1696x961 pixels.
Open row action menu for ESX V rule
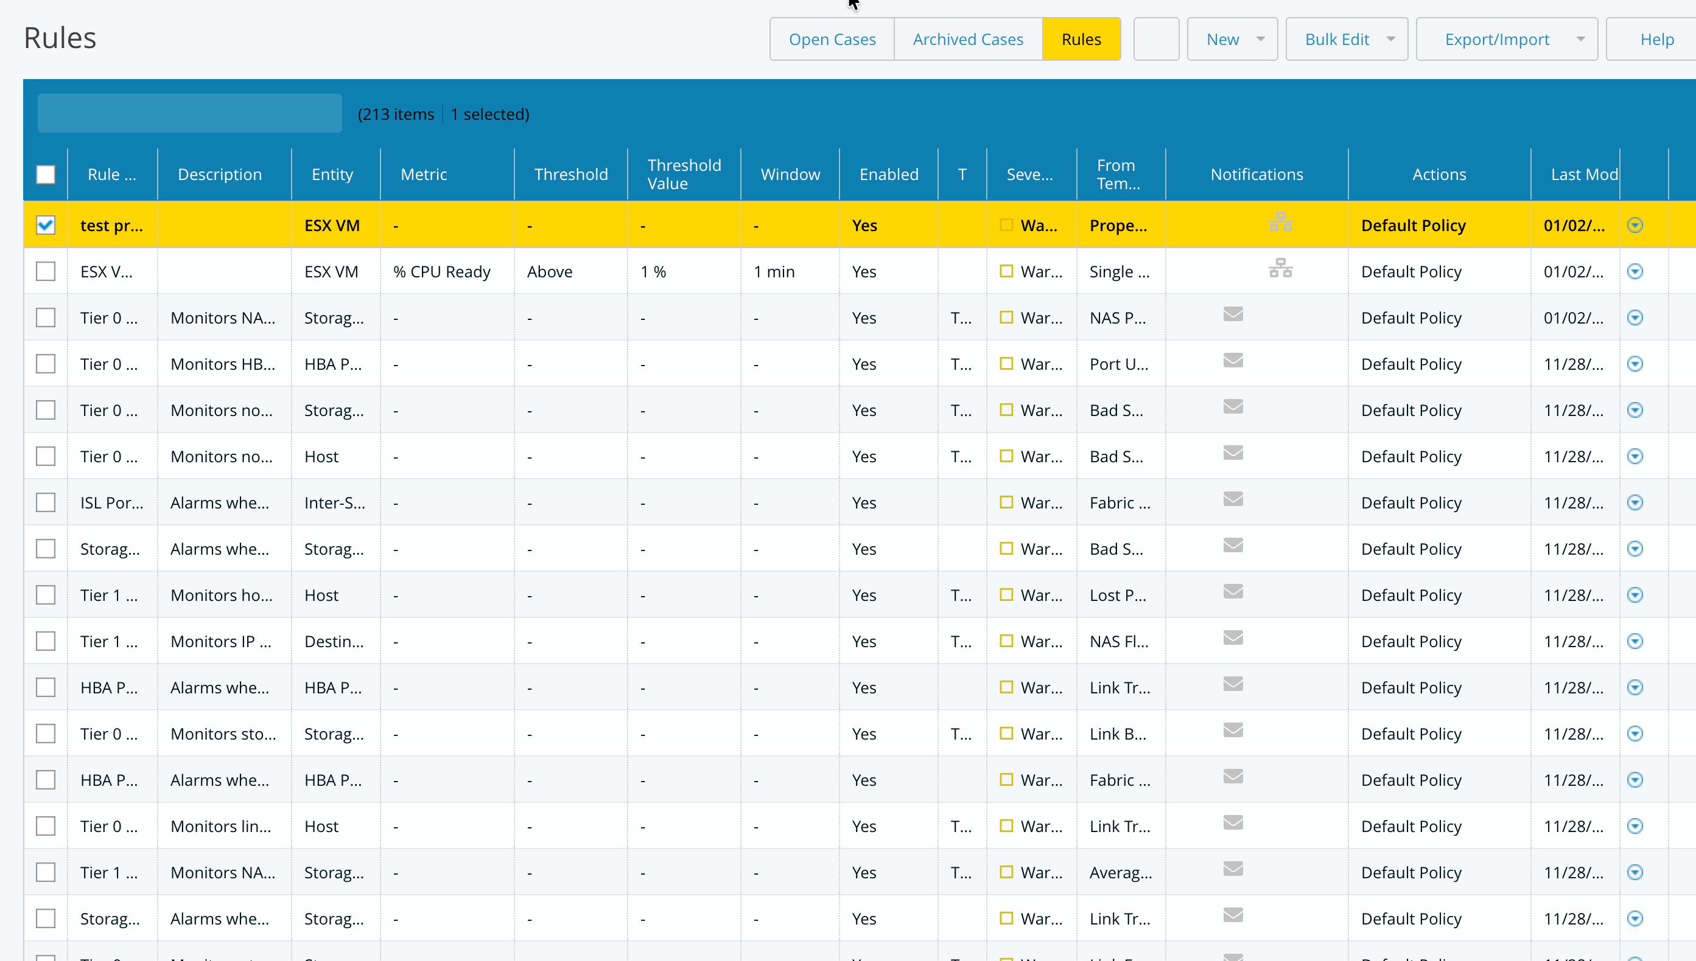point(1635,272)
